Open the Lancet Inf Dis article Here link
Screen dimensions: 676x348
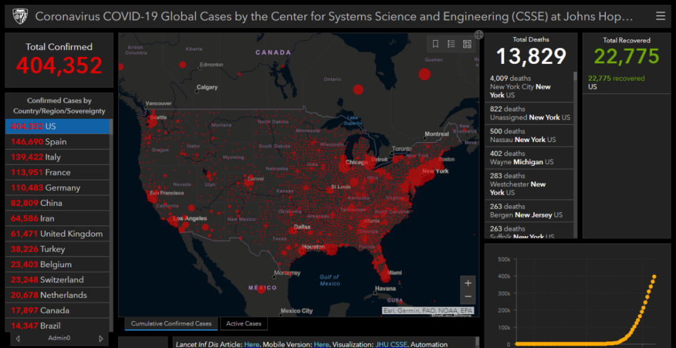coord(252,344)
